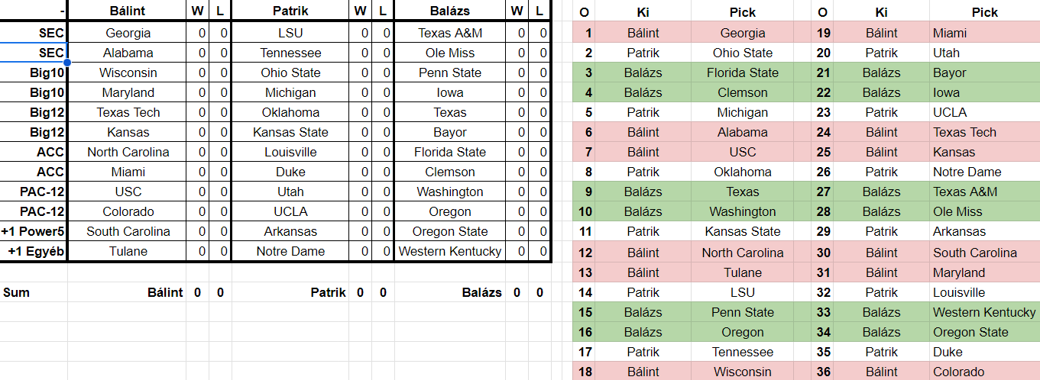Select the Big10 label beside Wisconsin
1040x380 pixels.
(x=47, y=72)
